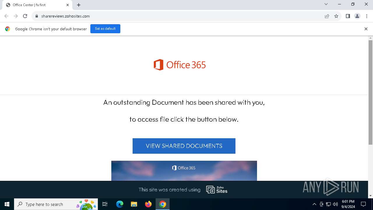The width and height of the screenshot is (373, 210).
Task: Open the clock and date 6:01 PM
Action: [x=348, y=204]
